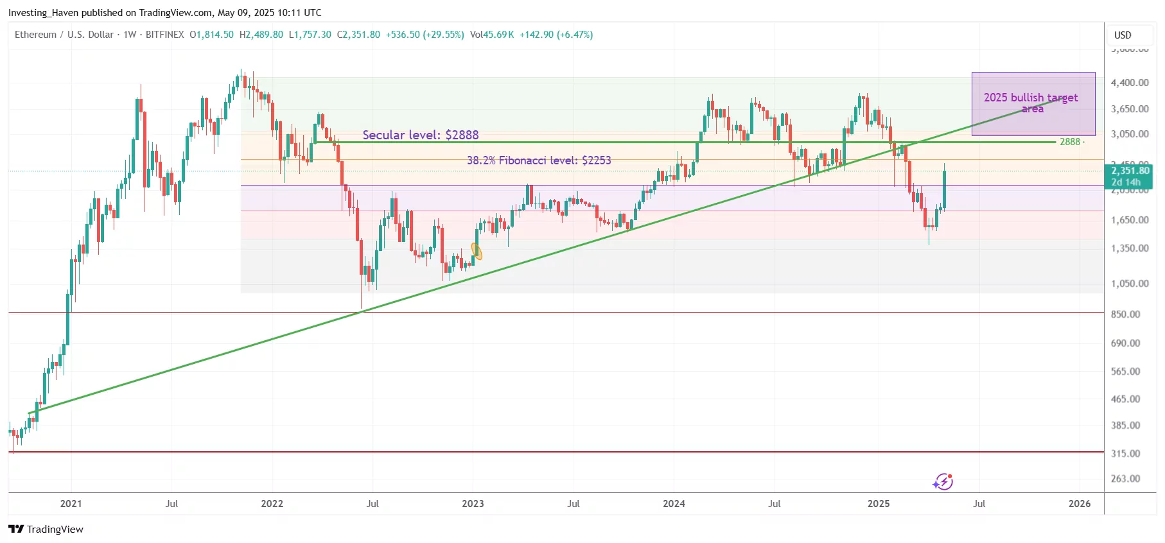This screenshot has height=543, width=1165.
Task: Click the 1,650.00 price axis label
Action: (x=1130, y=220)
